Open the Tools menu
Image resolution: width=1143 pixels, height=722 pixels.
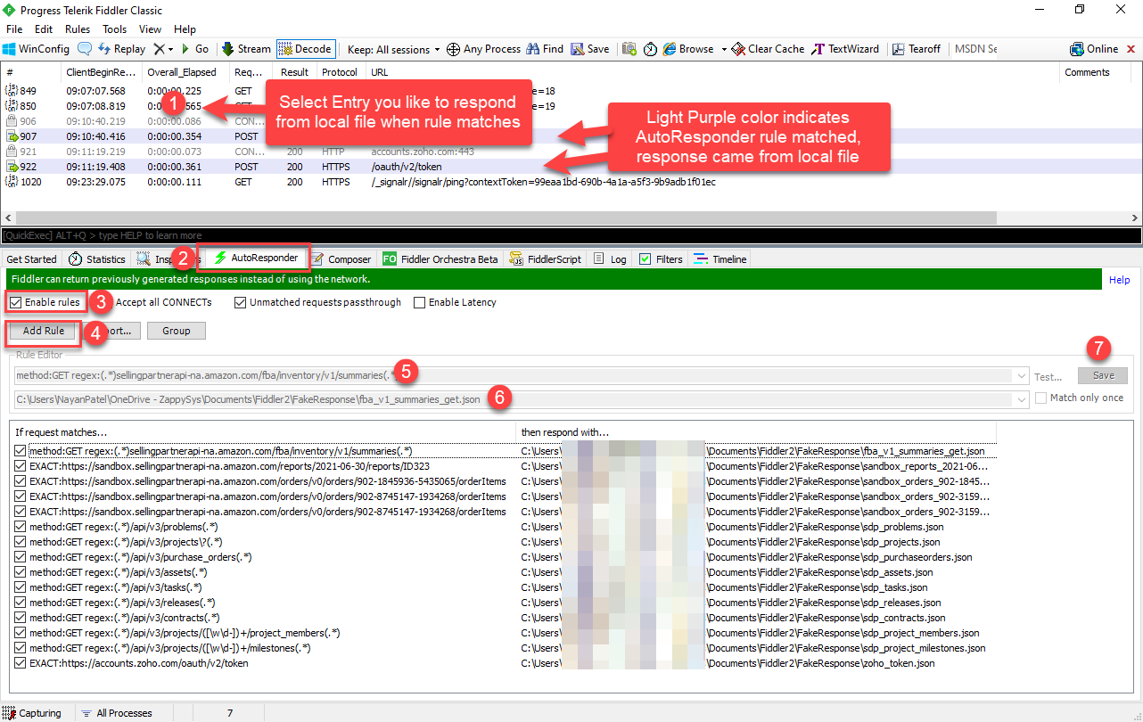(x=115, y=29)
